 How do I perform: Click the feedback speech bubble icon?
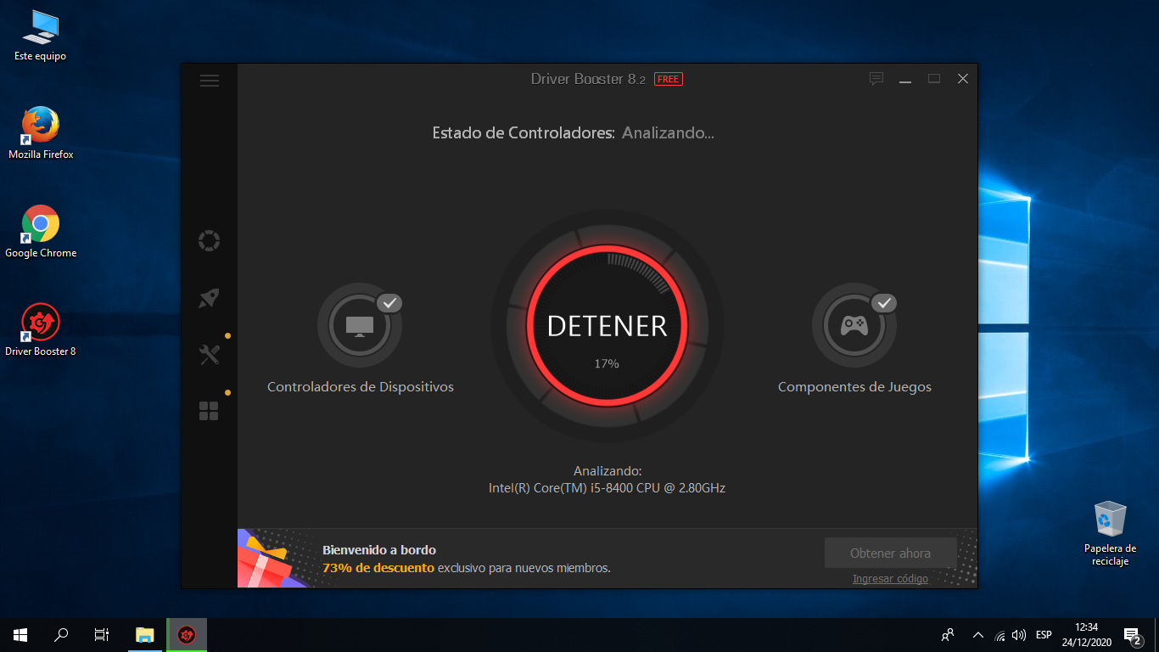[876, 79]
